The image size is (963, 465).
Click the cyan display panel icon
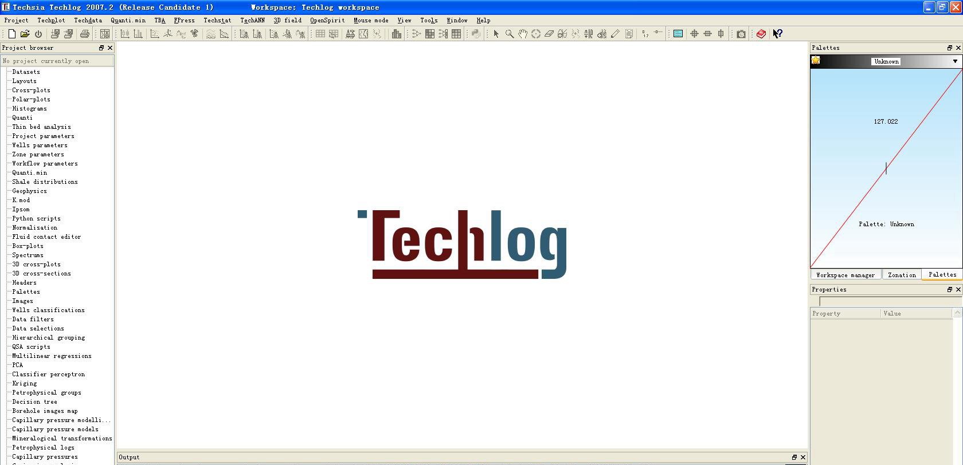pyautogui.click(x=678, y=34)
